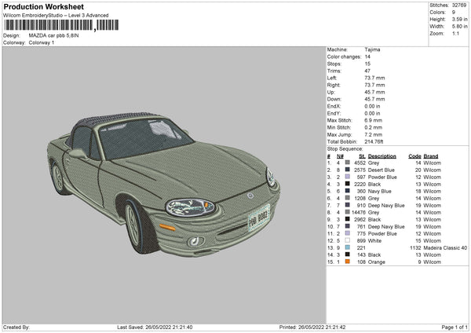Select 'Wilcom EmbroideryStudio – Level 3 Advanced' text
This screenshot has width=471, height=333.
56,16
